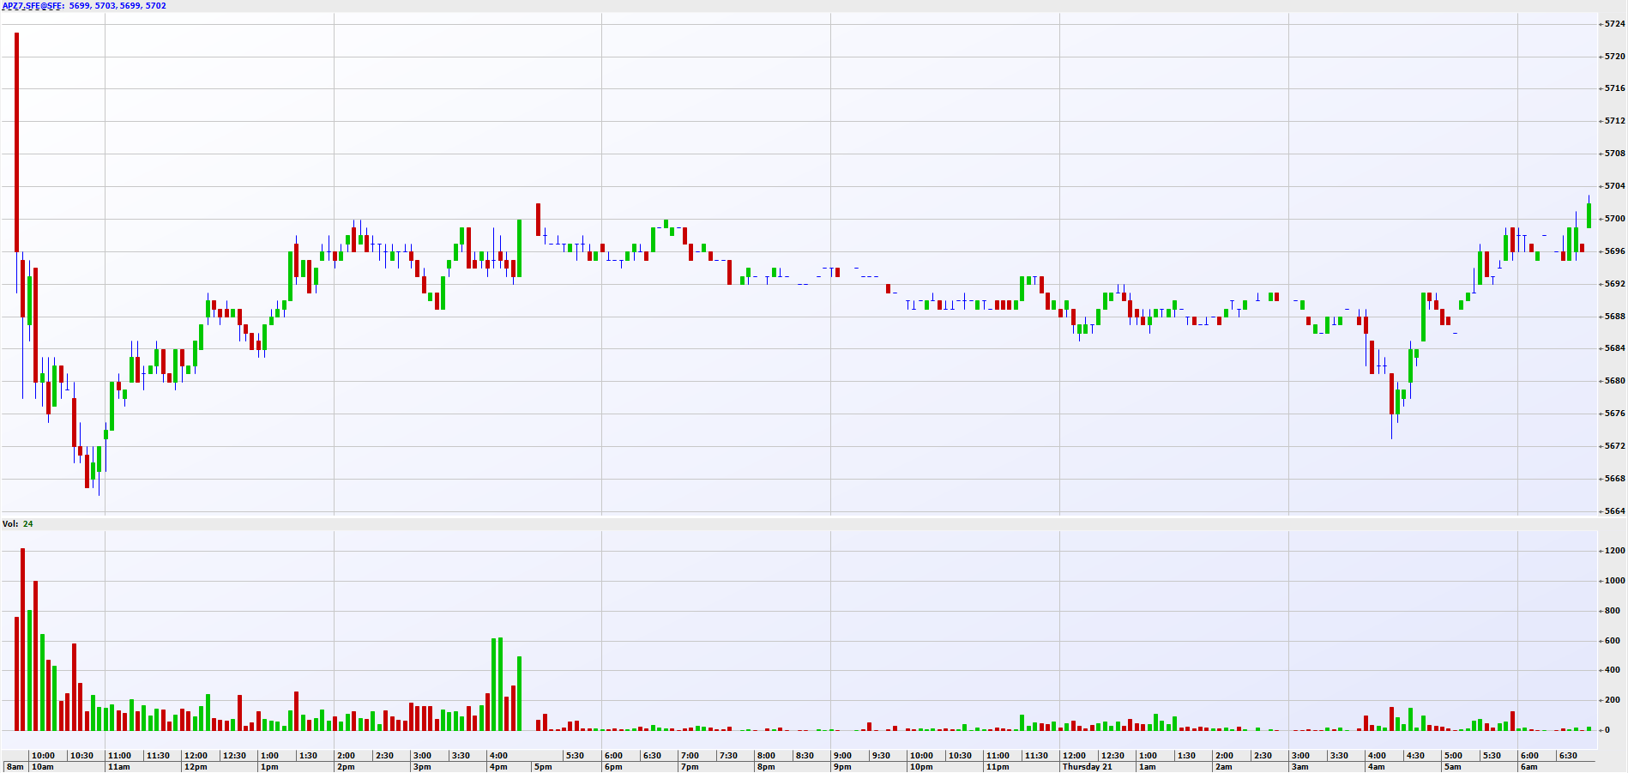This screenshot has width=1628, height=773.
Task: Select the 5680 price axis label
Action: (x=1614, y=381)
